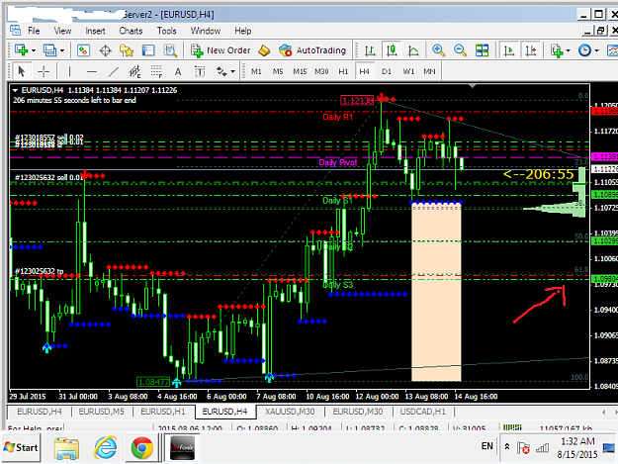Zoom in on the chart
Viewport: 618px width, 464px height.
pos(438,50)
